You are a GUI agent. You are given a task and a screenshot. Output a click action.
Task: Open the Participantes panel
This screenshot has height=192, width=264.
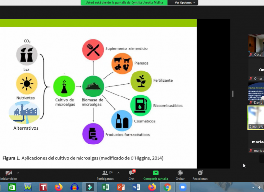(106, 175)
